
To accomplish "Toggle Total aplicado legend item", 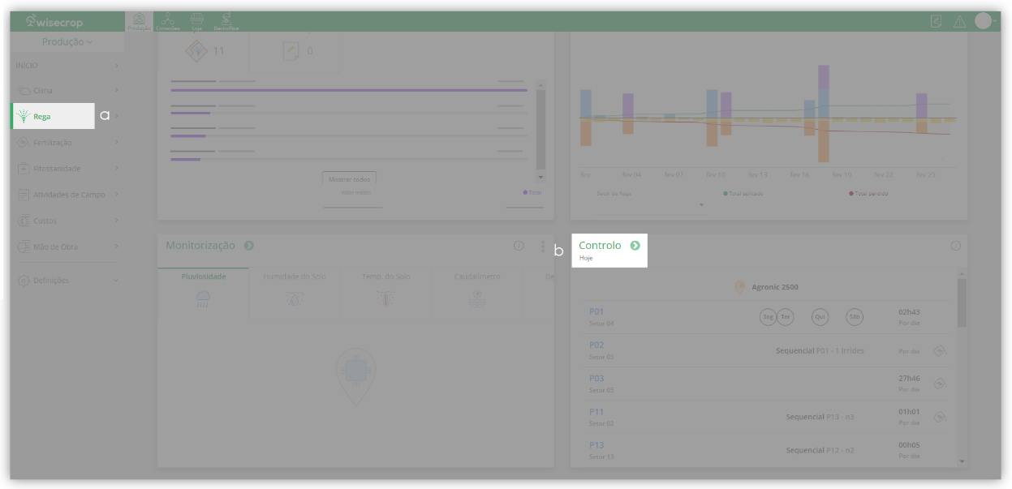I will [743, 193].
